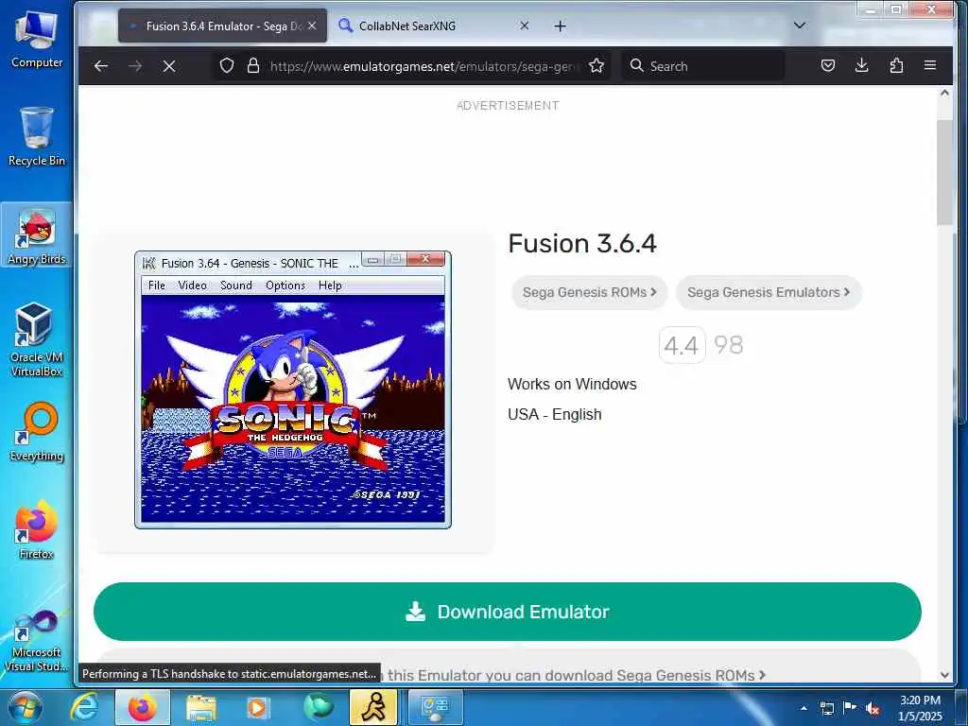Bookmark this page with the star icon

[x=596, y=65]
